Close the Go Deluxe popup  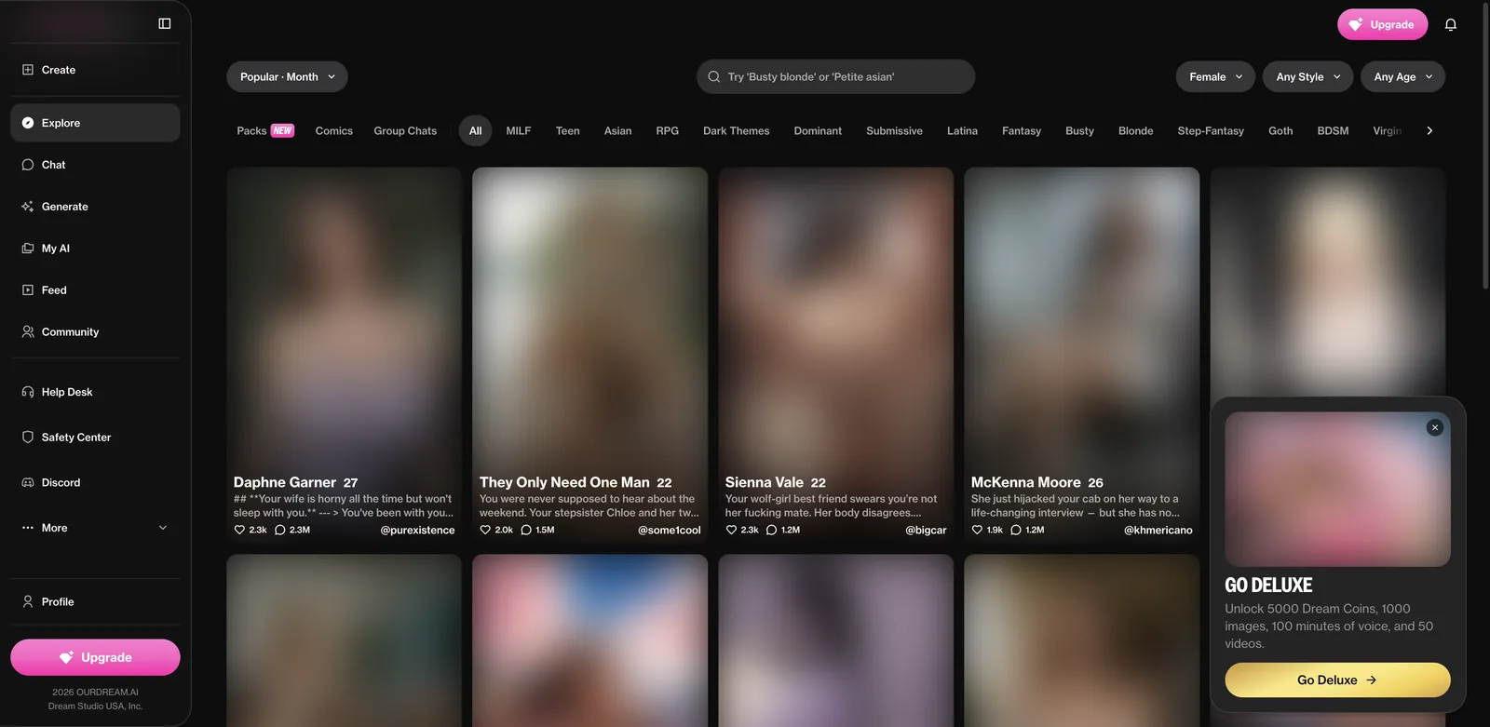(1435, 427)
